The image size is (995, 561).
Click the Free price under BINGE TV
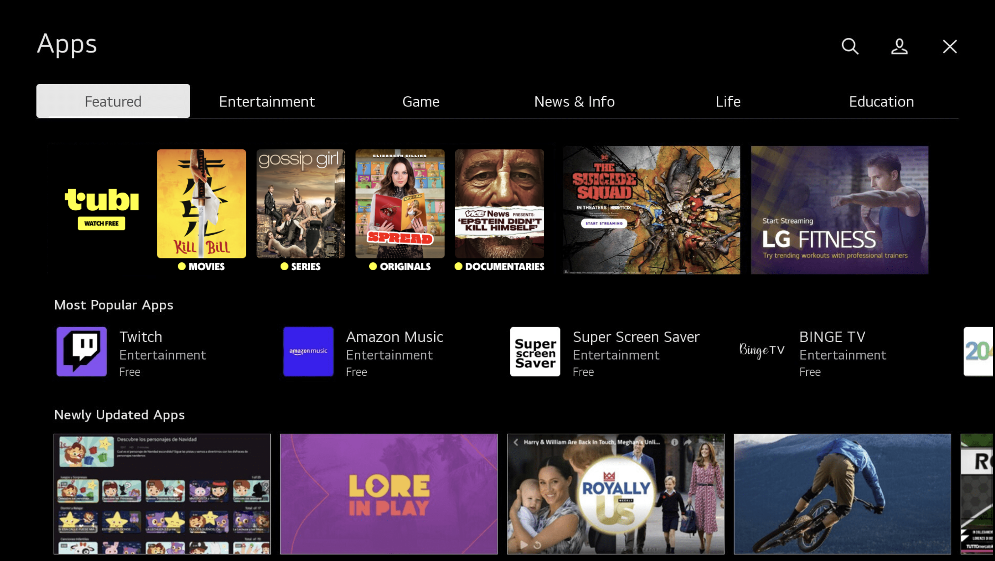pos(810,372)
